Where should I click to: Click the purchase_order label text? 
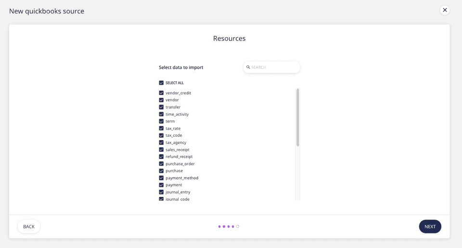click(x=180, y=164)
